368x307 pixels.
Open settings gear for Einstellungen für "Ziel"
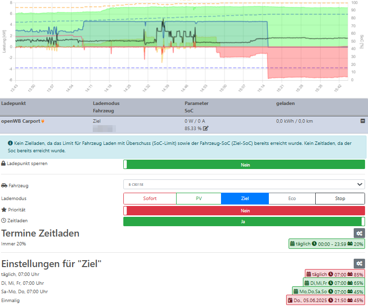(359, 264)
